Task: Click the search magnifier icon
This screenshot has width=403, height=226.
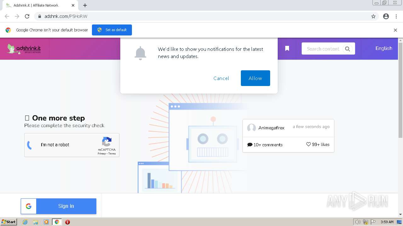Action: (348, 49)
